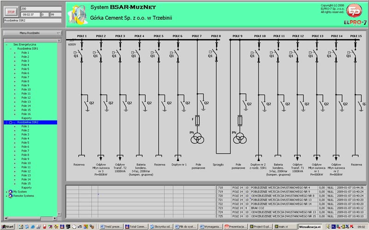Viewport: 369px width, 230px height.
Task: Expand Pole 8 under Rozdzielnia SSR2
Action: click(x=15, y=155)
